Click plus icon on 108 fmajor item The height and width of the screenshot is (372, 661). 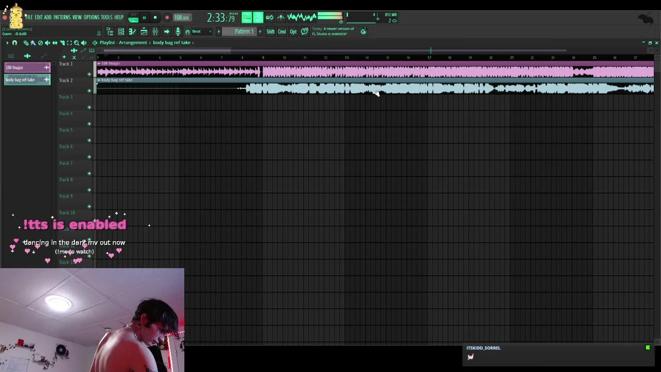coord(46,68)
